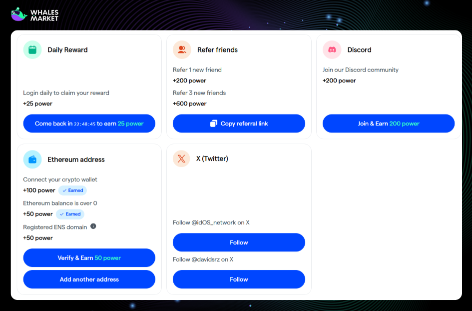Click the Ethereum address wallet icon
The image size is (472, 311).
point(32,159)
